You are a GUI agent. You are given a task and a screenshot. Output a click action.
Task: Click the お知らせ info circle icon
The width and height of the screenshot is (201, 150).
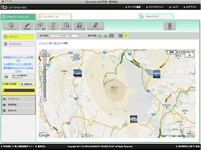click(x=4, y=110)
